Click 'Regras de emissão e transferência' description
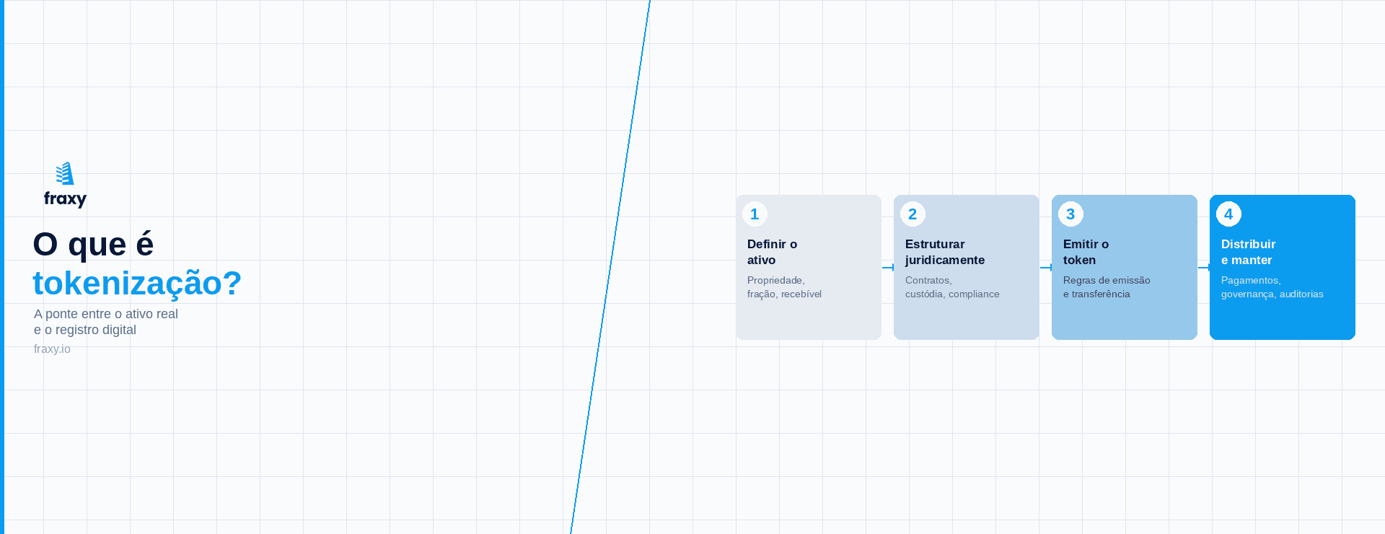 tap(1107, 287)
